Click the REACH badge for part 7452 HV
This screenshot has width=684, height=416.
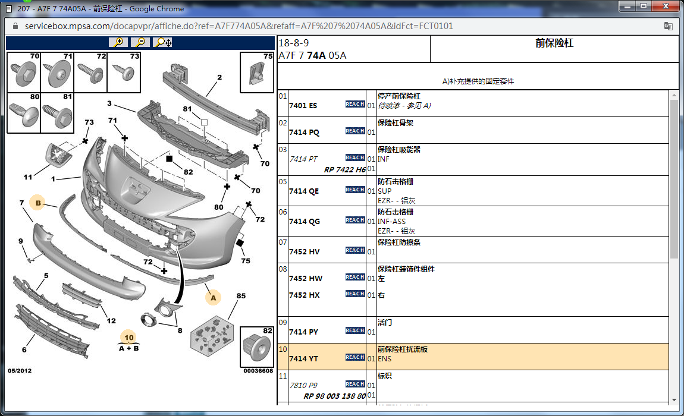pos(354,250)
